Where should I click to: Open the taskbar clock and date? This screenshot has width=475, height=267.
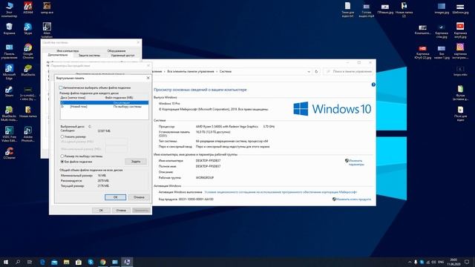453,262
